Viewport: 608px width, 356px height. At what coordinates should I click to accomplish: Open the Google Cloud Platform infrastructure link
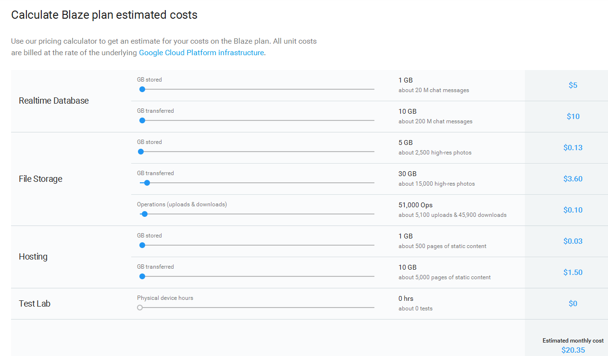click(201, 53)
